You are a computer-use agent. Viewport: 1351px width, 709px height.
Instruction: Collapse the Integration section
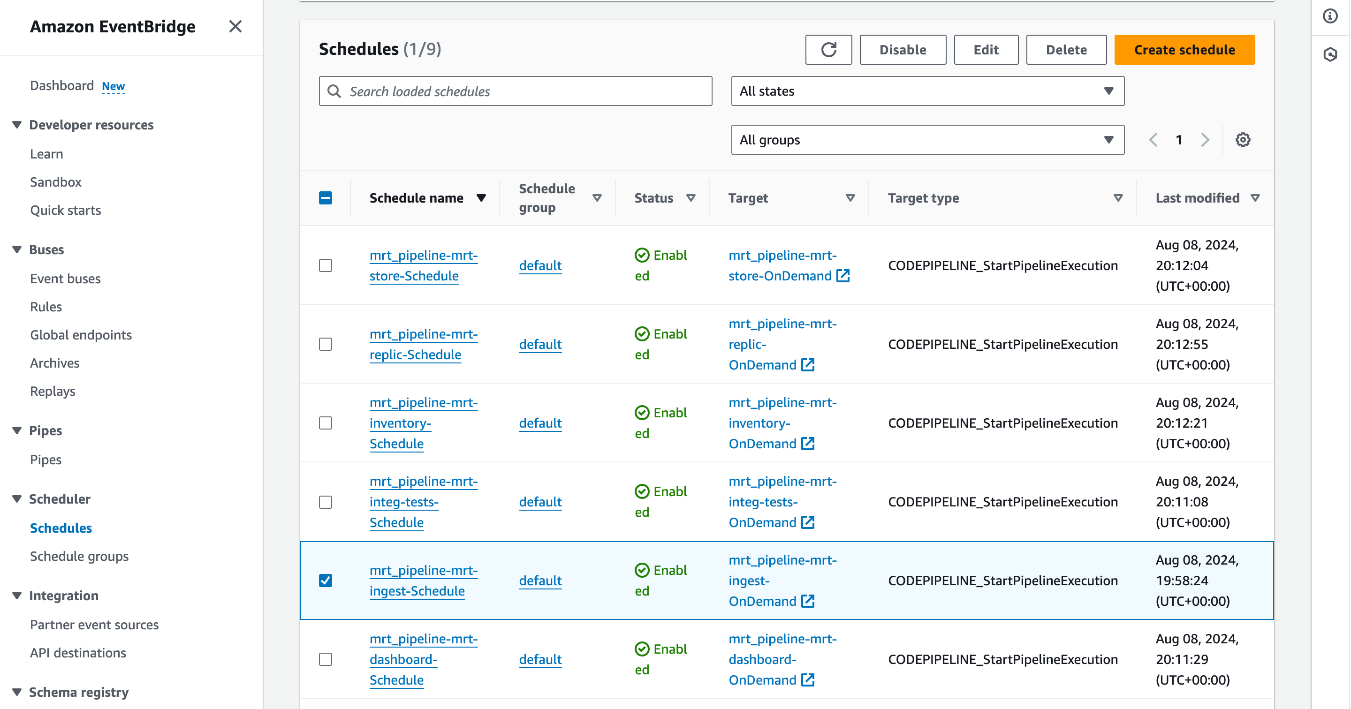click(x=17, y=596)
